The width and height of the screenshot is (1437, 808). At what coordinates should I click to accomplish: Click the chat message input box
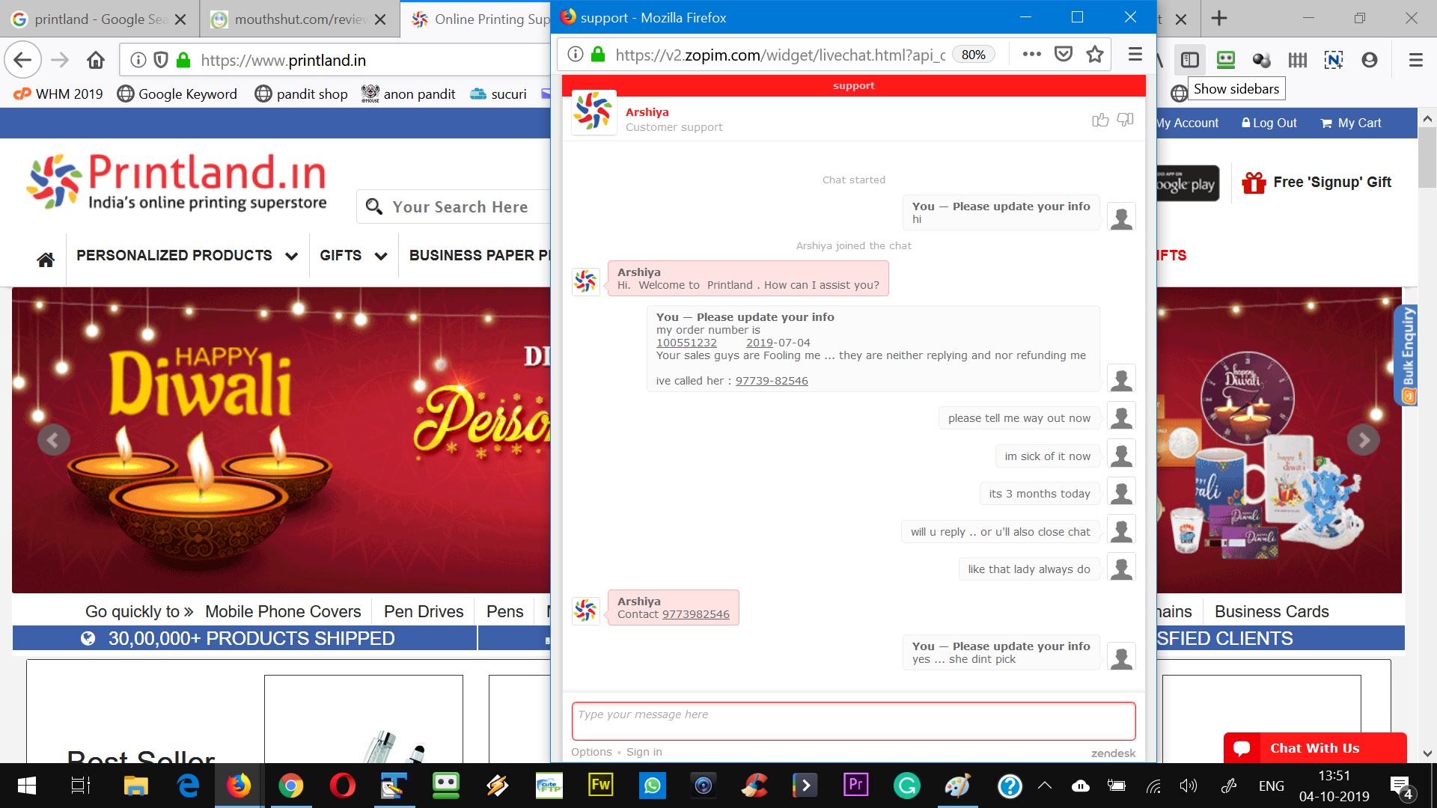[x=853, y=721]
